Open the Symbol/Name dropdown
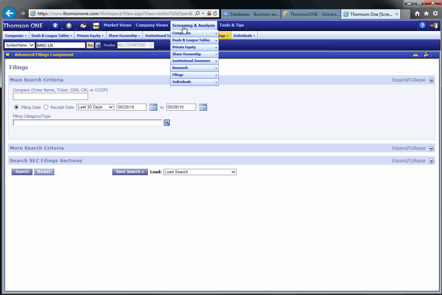Screen dimensions: 442x295 (x=20, y=45)
